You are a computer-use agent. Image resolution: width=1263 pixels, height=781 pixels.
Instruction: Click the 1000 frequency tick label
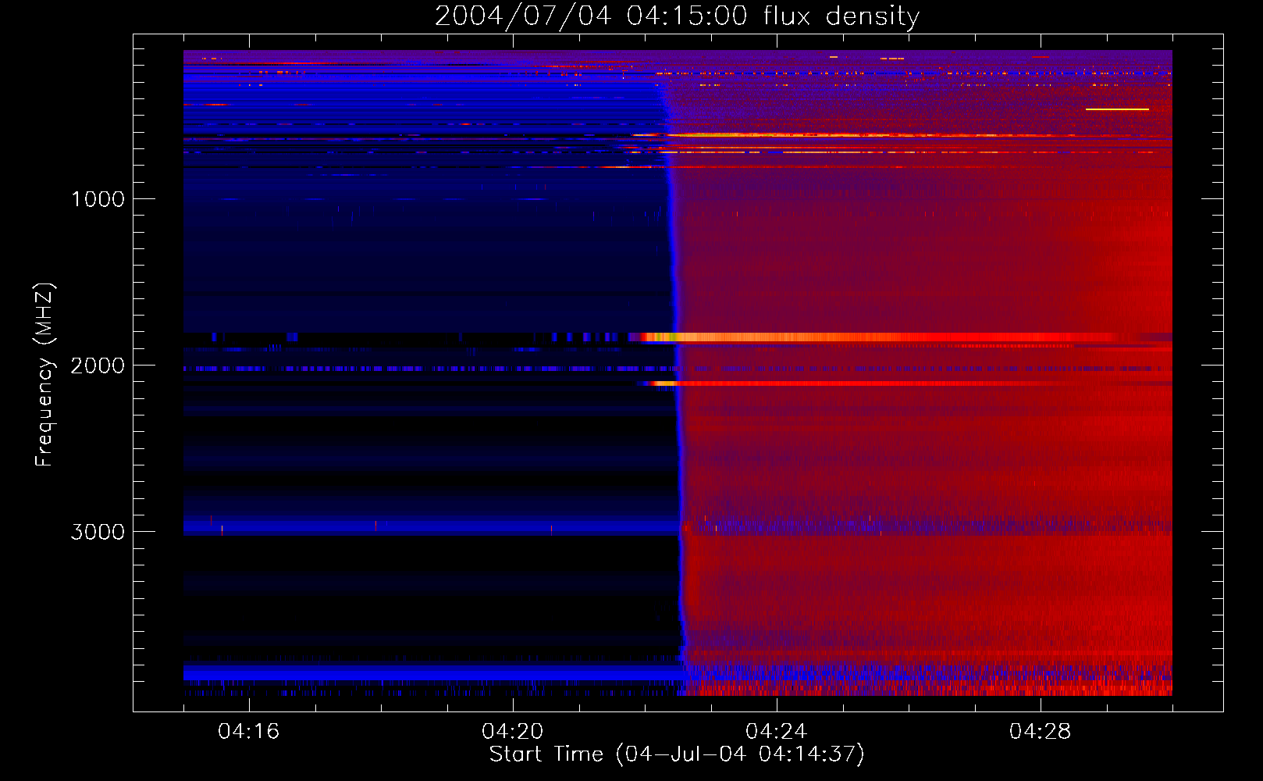pyautogui.click(x=98, y=199)
